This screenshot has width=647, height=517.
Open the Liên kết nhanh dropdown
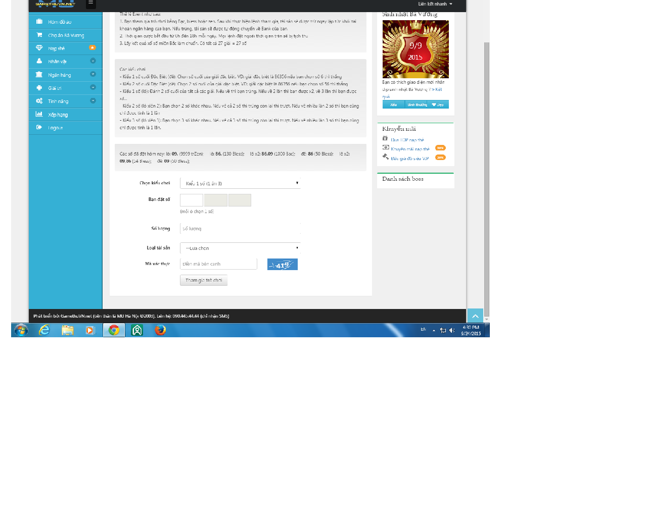click(x=435, y=4)
